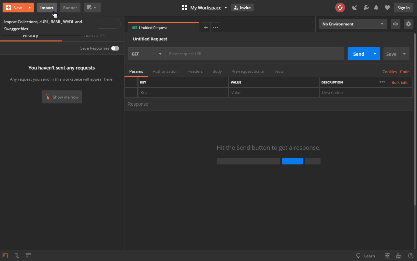
Task: Open the GET method dropdown
Action: tap(147, 54)
